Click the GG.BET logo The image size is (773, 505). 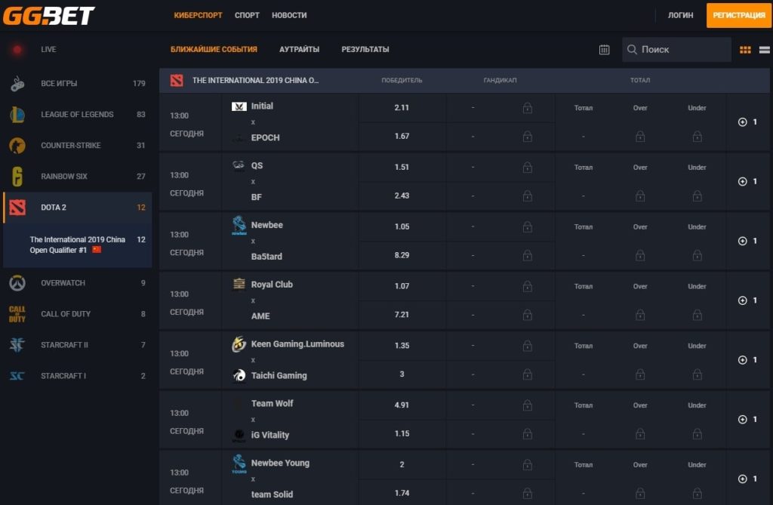click(48, 15)
